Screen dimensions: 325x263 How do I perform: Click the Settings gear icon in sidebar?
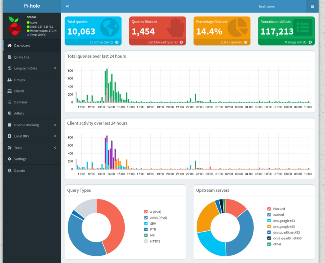pos(10,159)
